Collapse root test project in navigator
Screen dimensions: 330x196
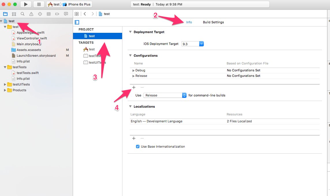click(x=1, y=21)
